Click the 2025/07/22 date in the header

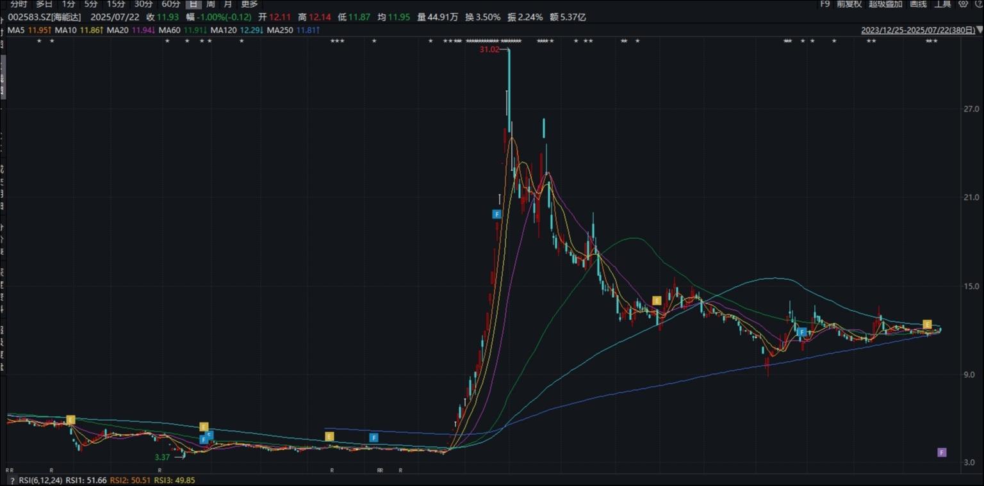[x=115, y=17]
